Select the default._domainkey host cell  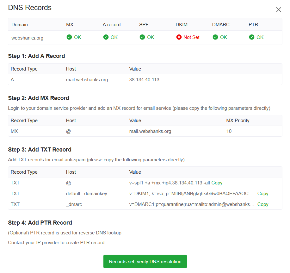click(87, 194)
